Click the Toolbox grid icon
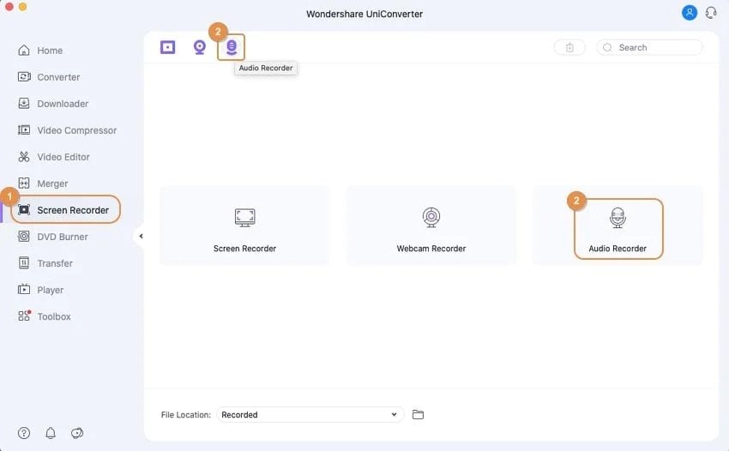 pos(24,316)
